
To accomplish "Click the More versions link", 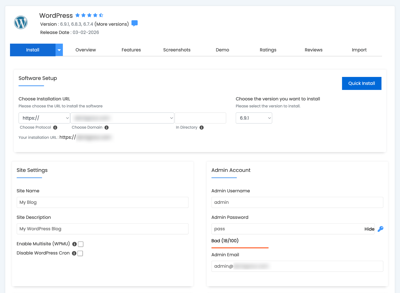I will pyautogui.click(x=112, y=24).
